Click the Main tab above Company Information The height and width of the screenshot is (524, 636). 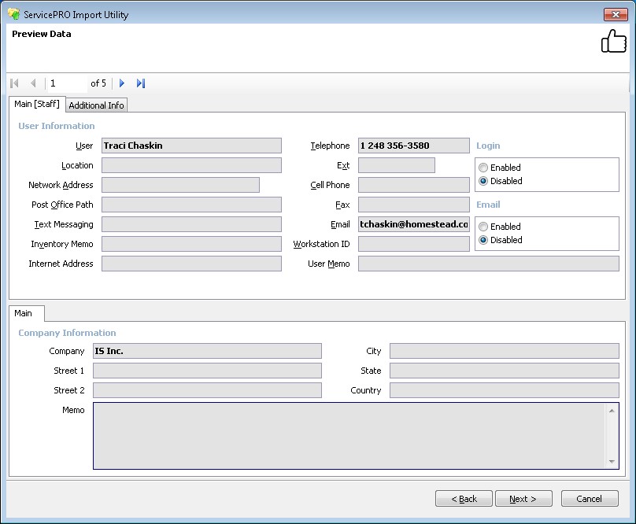point(26,312)
